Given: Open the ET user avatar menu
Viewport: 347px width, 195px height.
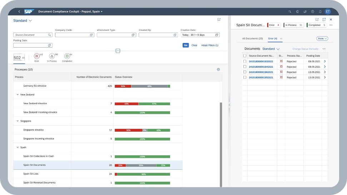Looking at the screenshot, I should [328, 11].
